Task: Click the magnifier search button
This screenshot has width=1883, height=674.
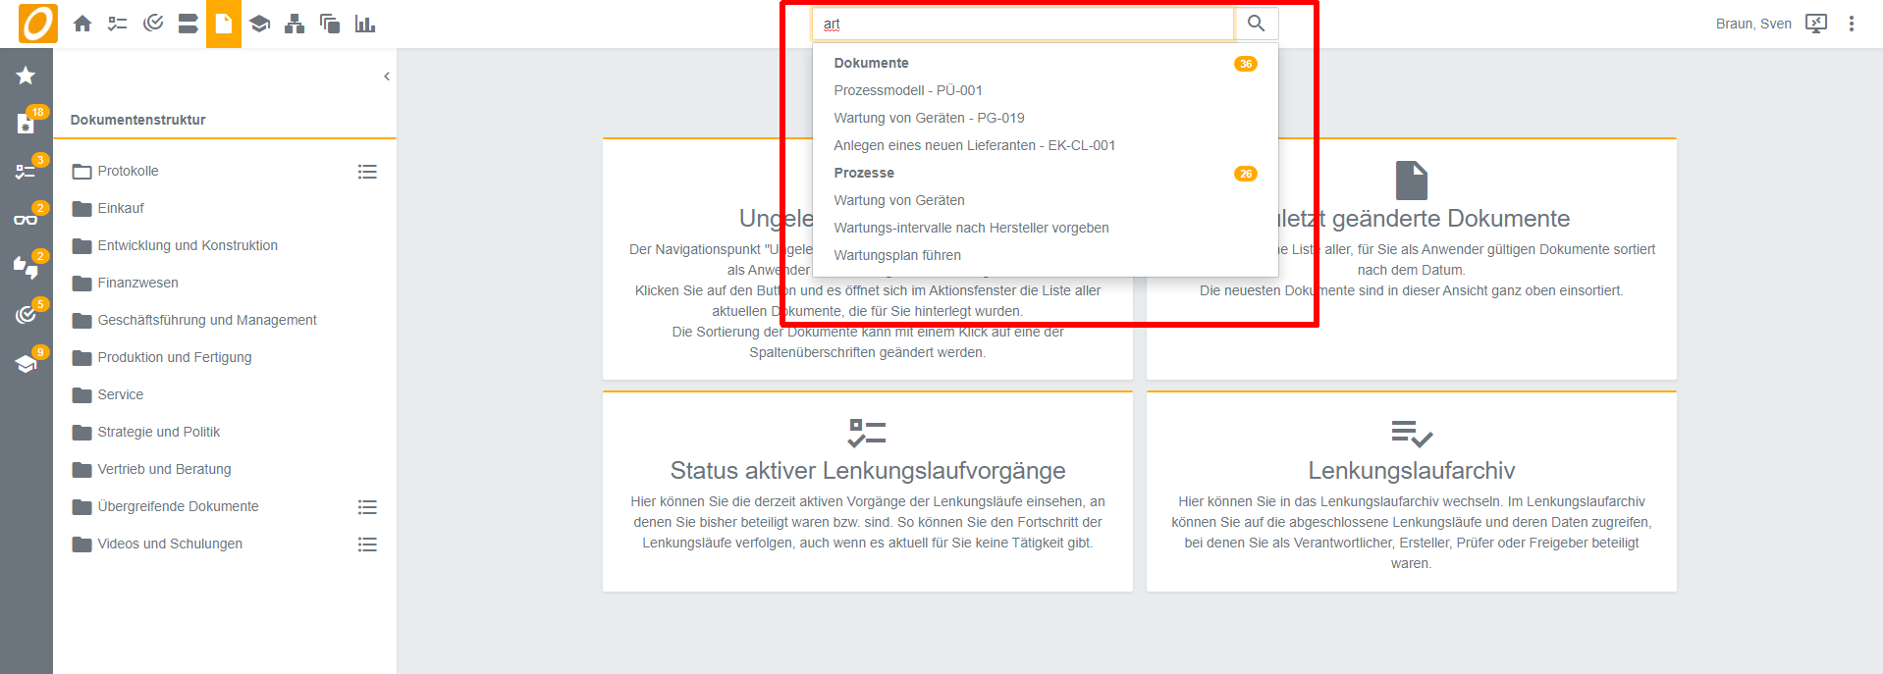Action: pyautogui.click(x=1256, y=24)
